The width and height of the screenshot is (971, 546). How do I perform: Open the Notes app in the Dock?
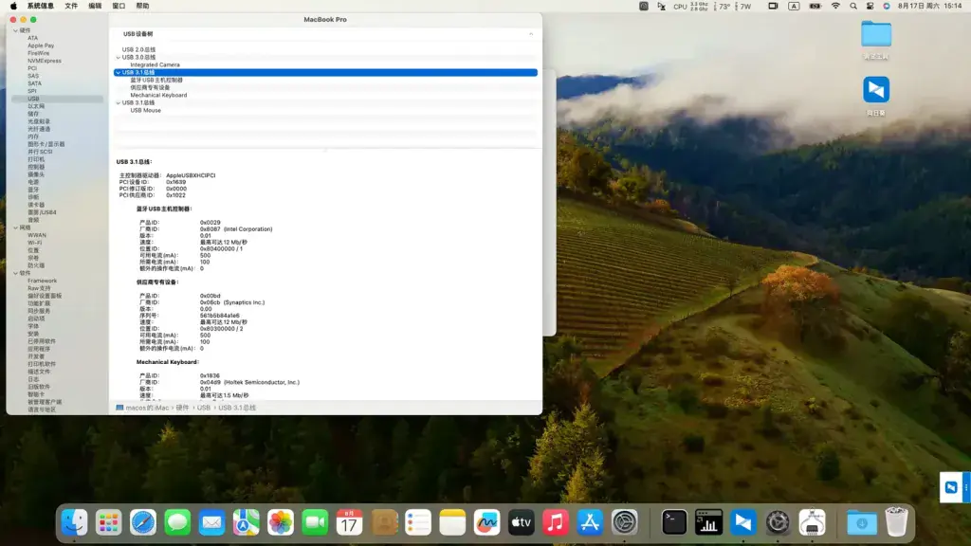(x=452, y=522)
